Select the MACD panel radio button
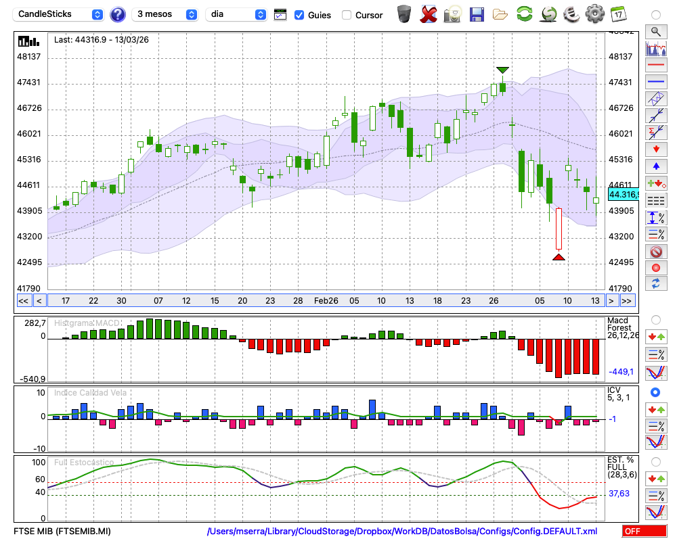This screenshot has height=541, width=677. click(656, 320)
